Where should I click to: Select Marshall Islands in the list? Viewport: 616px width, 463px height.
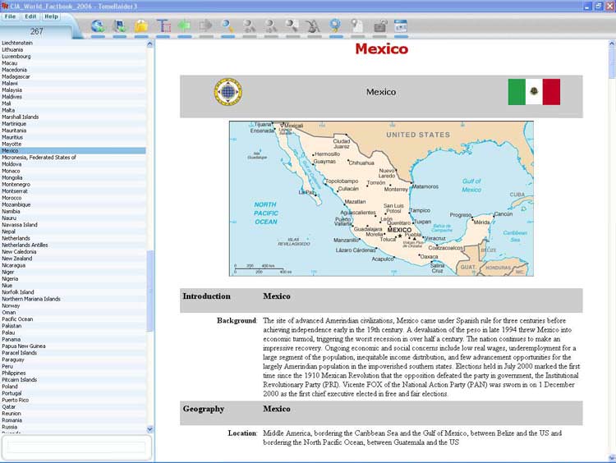(21, 117)
